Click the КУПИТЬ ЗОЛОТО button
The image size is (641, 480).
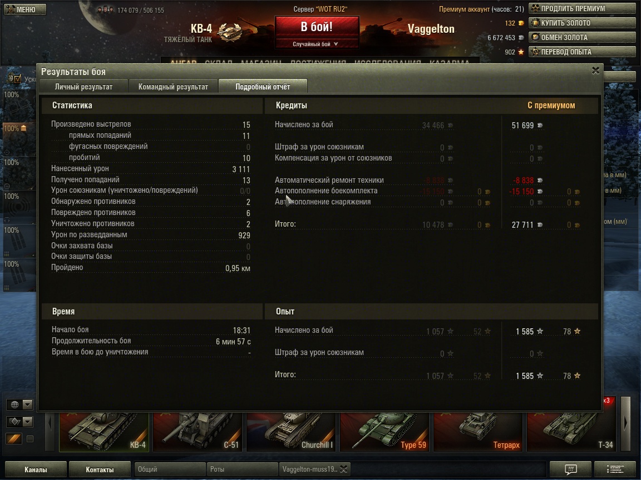coord(582,23)
